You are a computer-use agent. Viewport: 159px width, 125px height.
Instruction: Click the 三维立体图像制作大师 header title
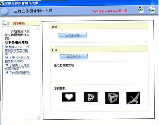(x=33, y=11)
